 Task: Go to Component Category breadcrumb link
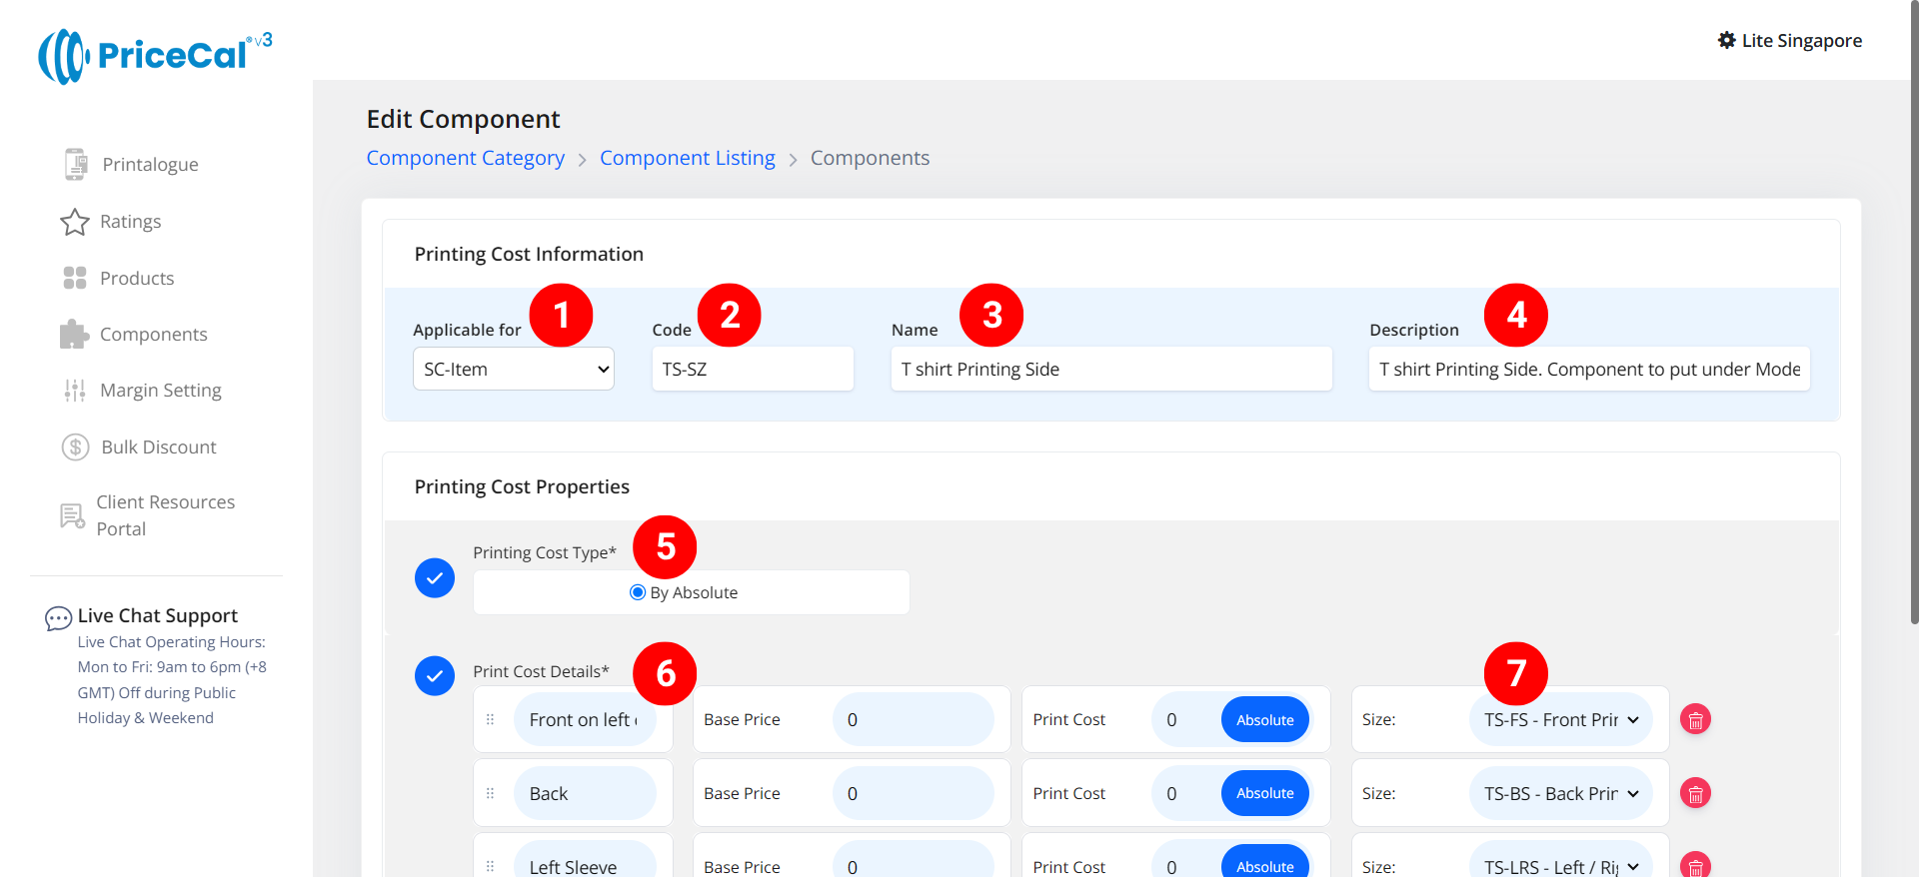[465, 158]
